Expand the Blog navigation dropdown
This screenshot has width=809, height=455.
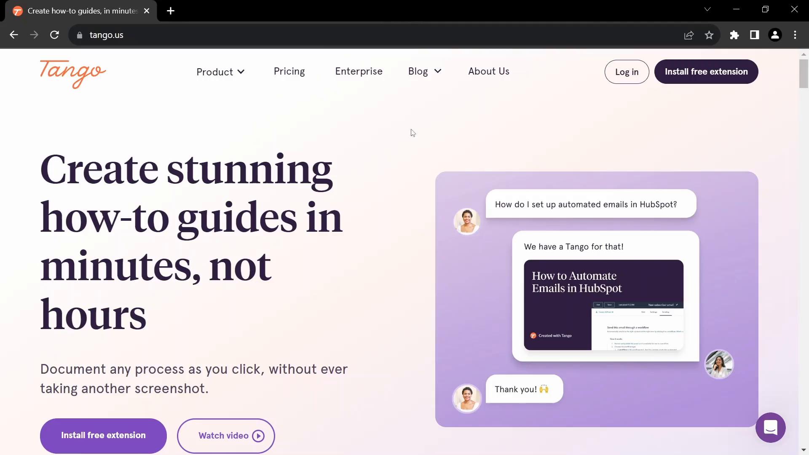pyautogui.click(x=424, y=71)
